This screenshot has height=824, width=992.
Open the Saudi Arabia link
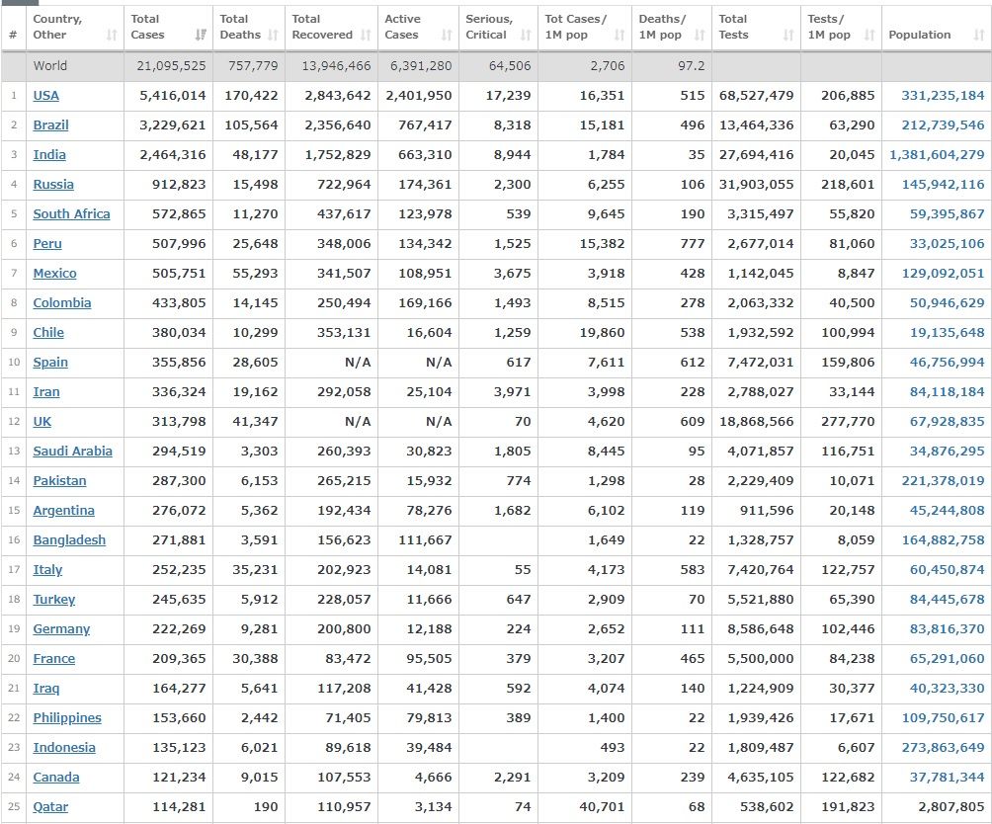[72, 452]
